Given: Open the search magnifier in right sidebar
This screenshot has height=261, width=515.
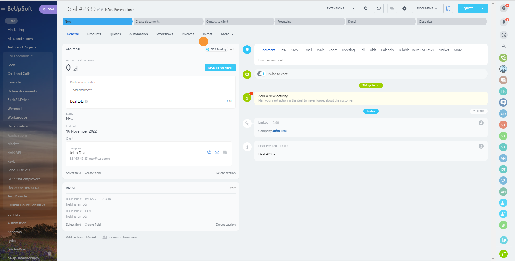Looking at the screenshot, I should tap(503, 46).
